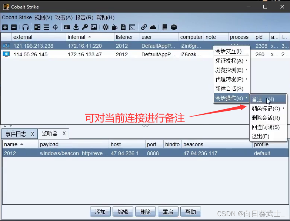Select 备注...(N) in the submenu
The image size is (290, 221).
tap(268, 99)
